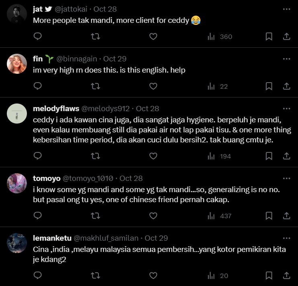Screen dimensions: 298x286
Task: Open tomoyo's profile picture
Action: (17, 183)
